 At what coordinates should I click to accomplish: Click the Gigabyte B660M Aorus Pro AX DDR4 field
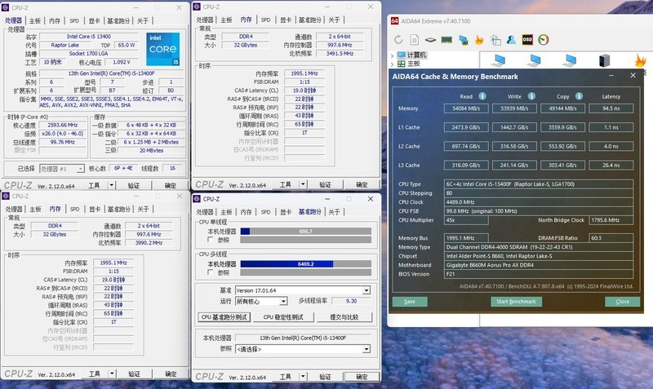[x=539, y=265]
